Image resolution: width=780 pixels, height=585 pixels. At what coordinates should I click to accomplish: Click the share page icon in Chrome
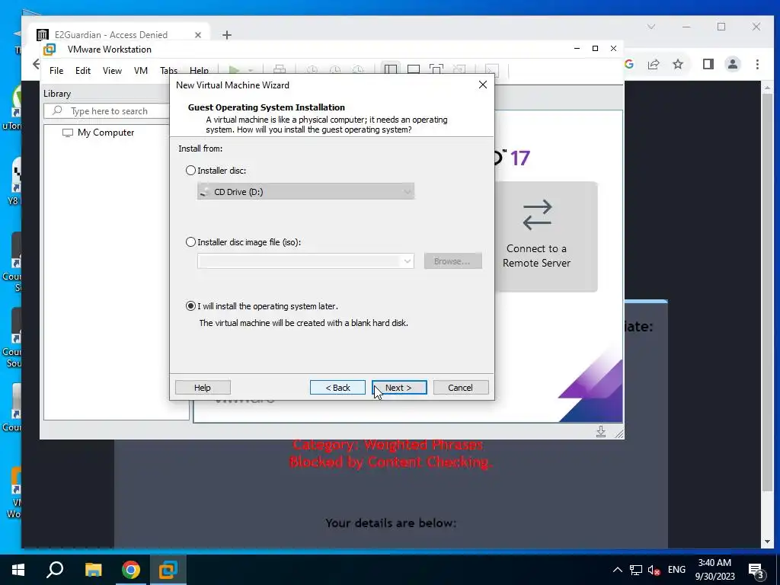click(x=654, y=64)
